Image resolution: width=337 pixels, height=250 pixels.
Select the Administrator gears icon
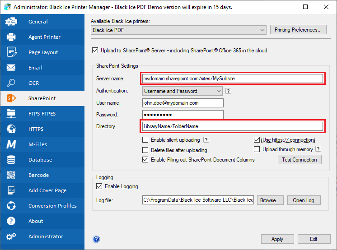coord(11,236)
